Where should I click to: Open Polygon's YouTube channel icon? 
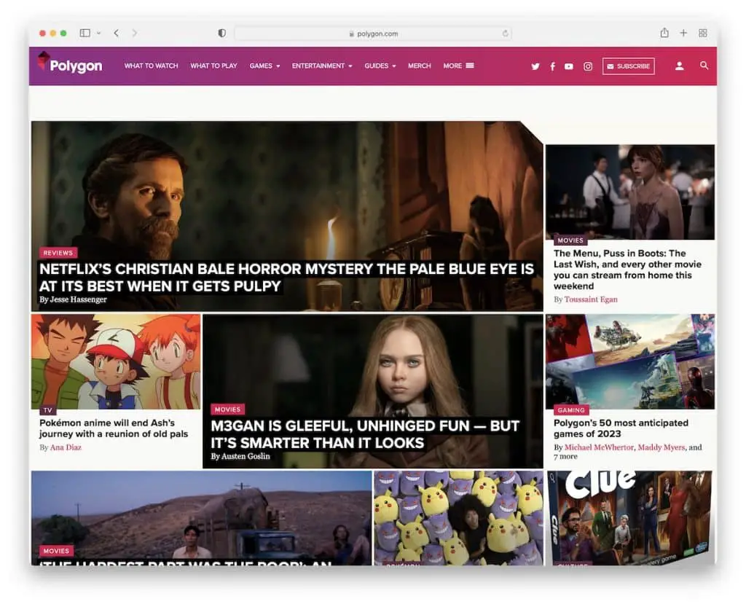point(568,66)
